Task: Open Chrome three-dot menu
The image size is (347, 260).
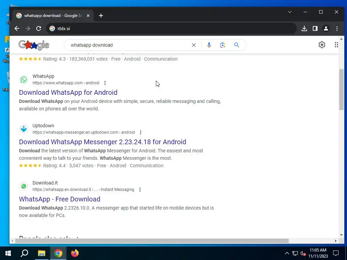Action: pyautogui.click(x=337, y=28)
